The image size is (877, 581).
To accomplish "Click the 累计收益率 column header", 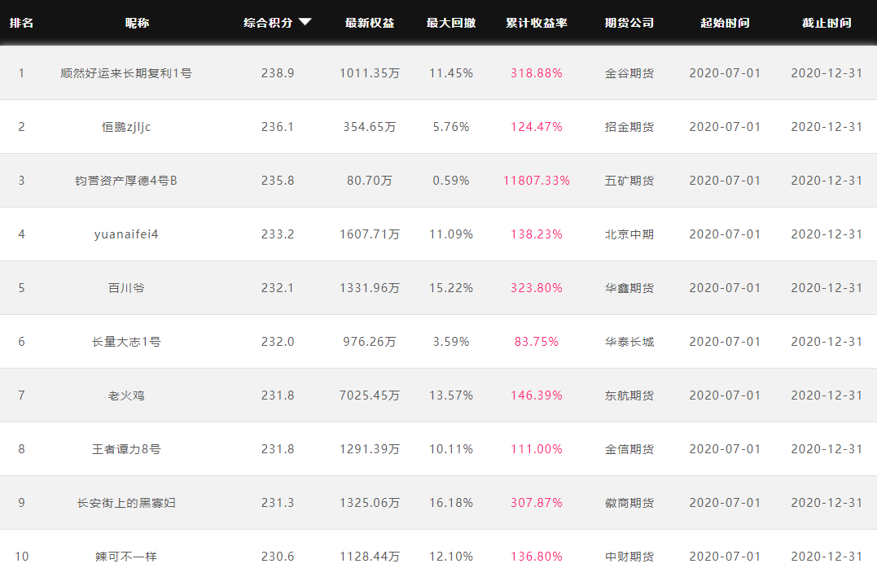I will pyautogui.click(x=537, y=23).
